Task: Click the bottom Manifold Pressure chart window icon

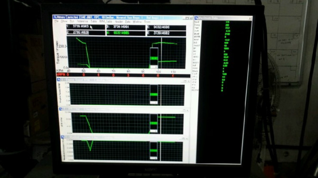Action: coord(63,137)
